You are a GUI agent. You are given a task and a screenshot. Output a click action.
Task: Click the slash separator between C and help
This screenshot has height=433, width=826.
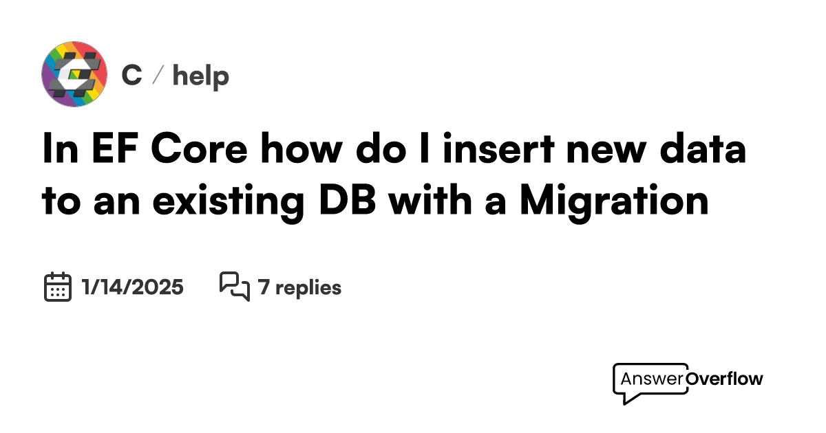click(157, 76)
